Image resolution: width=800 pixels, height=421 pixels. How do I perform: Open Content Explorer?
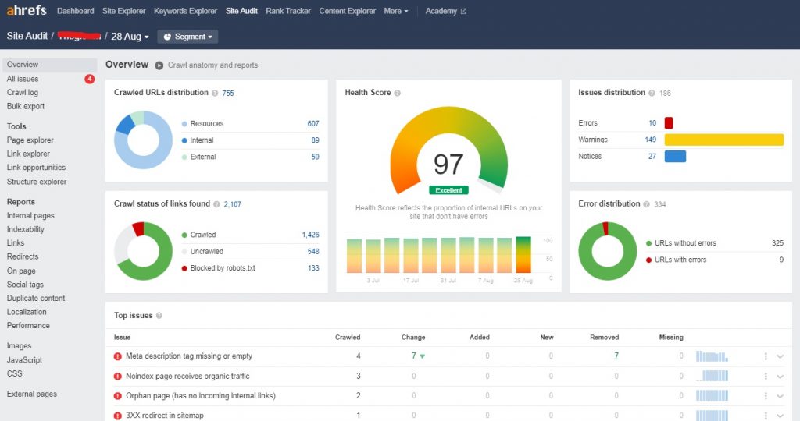coord(348,11)
